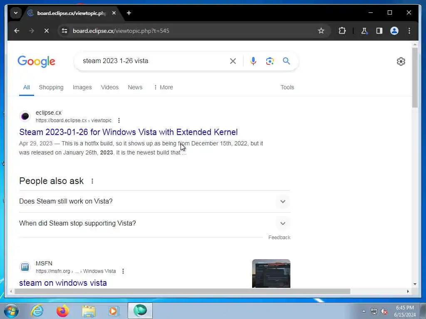426x319 pixels.
Task: Submit search with magnifier icon
Action: click(286, 61)
